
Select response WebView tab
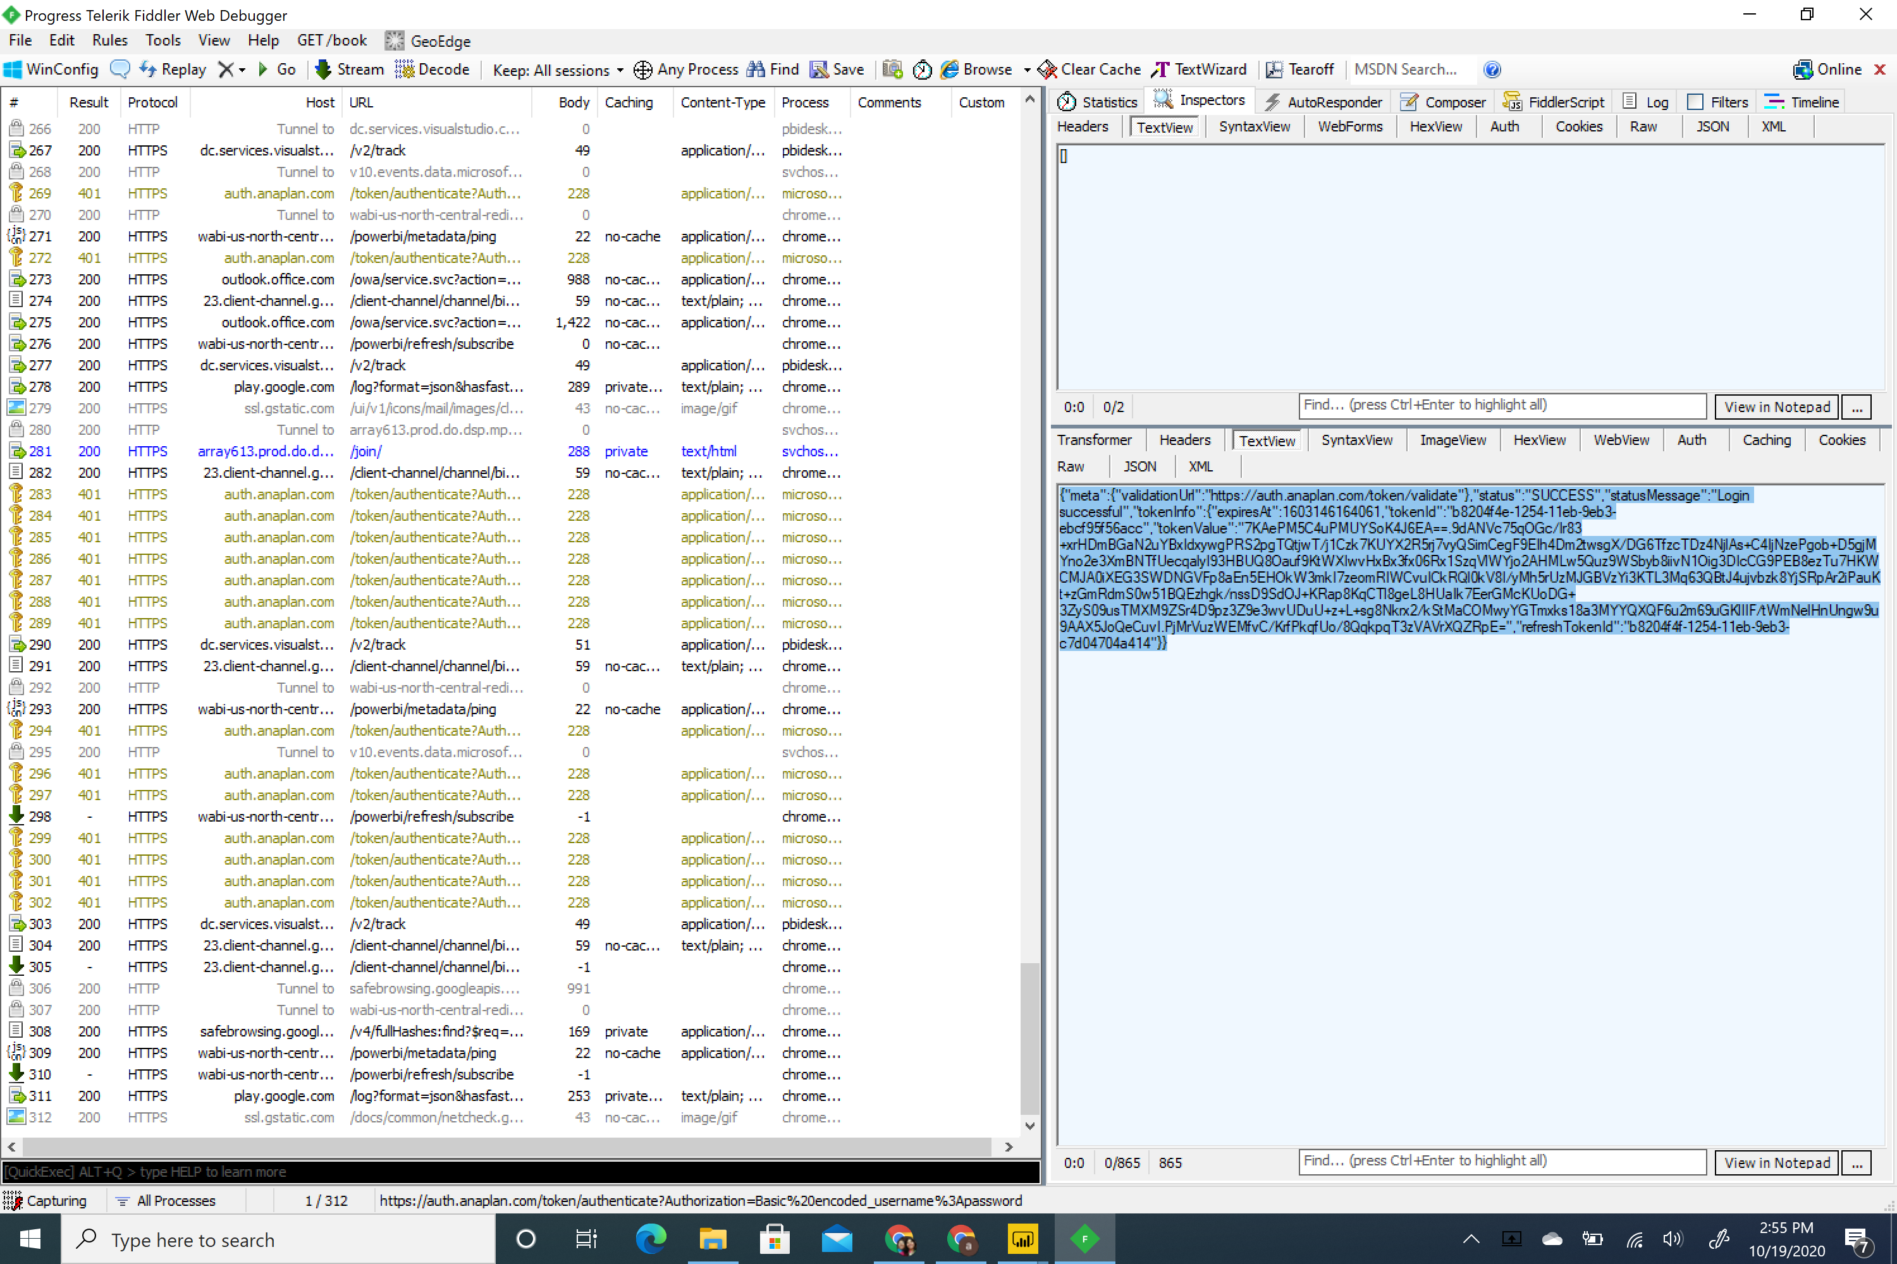[1621, 440]
